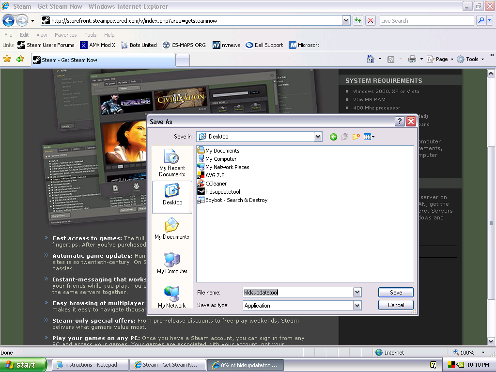Click the page vertical scrollbar down arrow
Screen dimensions: 496x372
491,341
